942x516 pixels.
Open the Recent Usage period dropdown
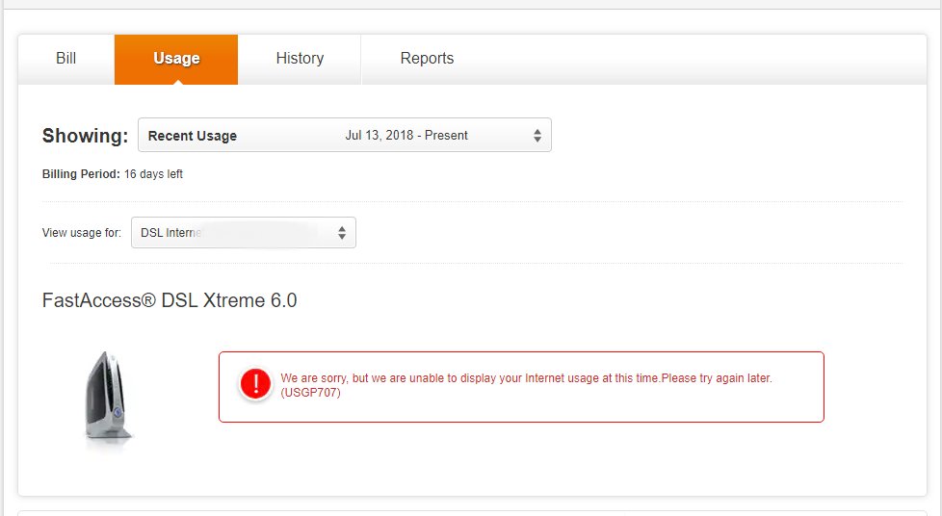(345, 135)
